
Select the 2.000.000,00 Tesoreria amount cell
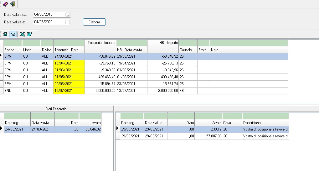100,91
